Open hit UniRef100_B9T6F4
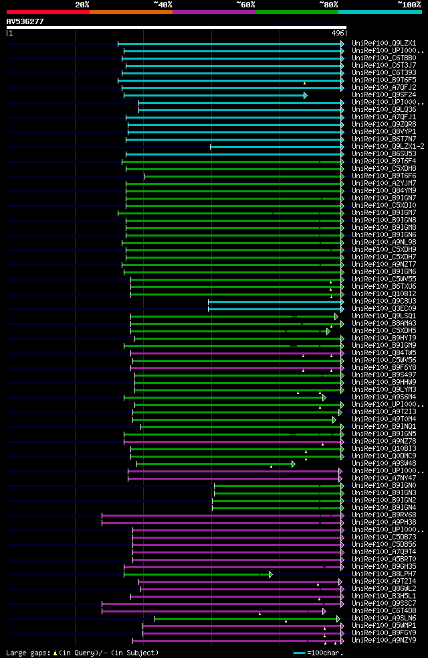 click(x=384, y=161)
